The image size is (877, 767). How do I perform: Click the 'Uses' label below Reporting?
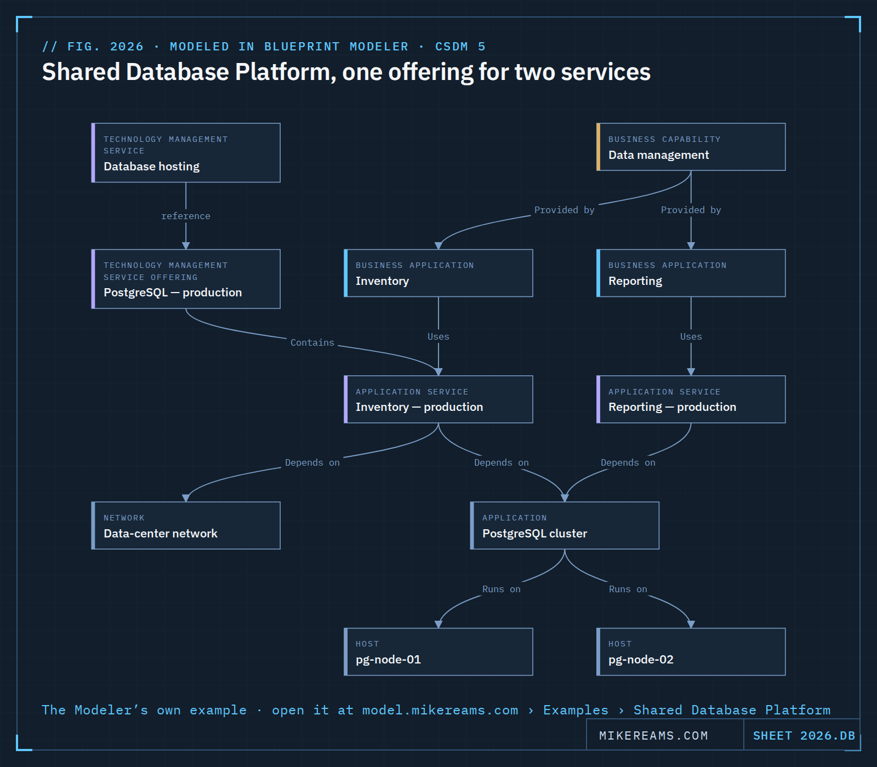(x=691, y=336)
